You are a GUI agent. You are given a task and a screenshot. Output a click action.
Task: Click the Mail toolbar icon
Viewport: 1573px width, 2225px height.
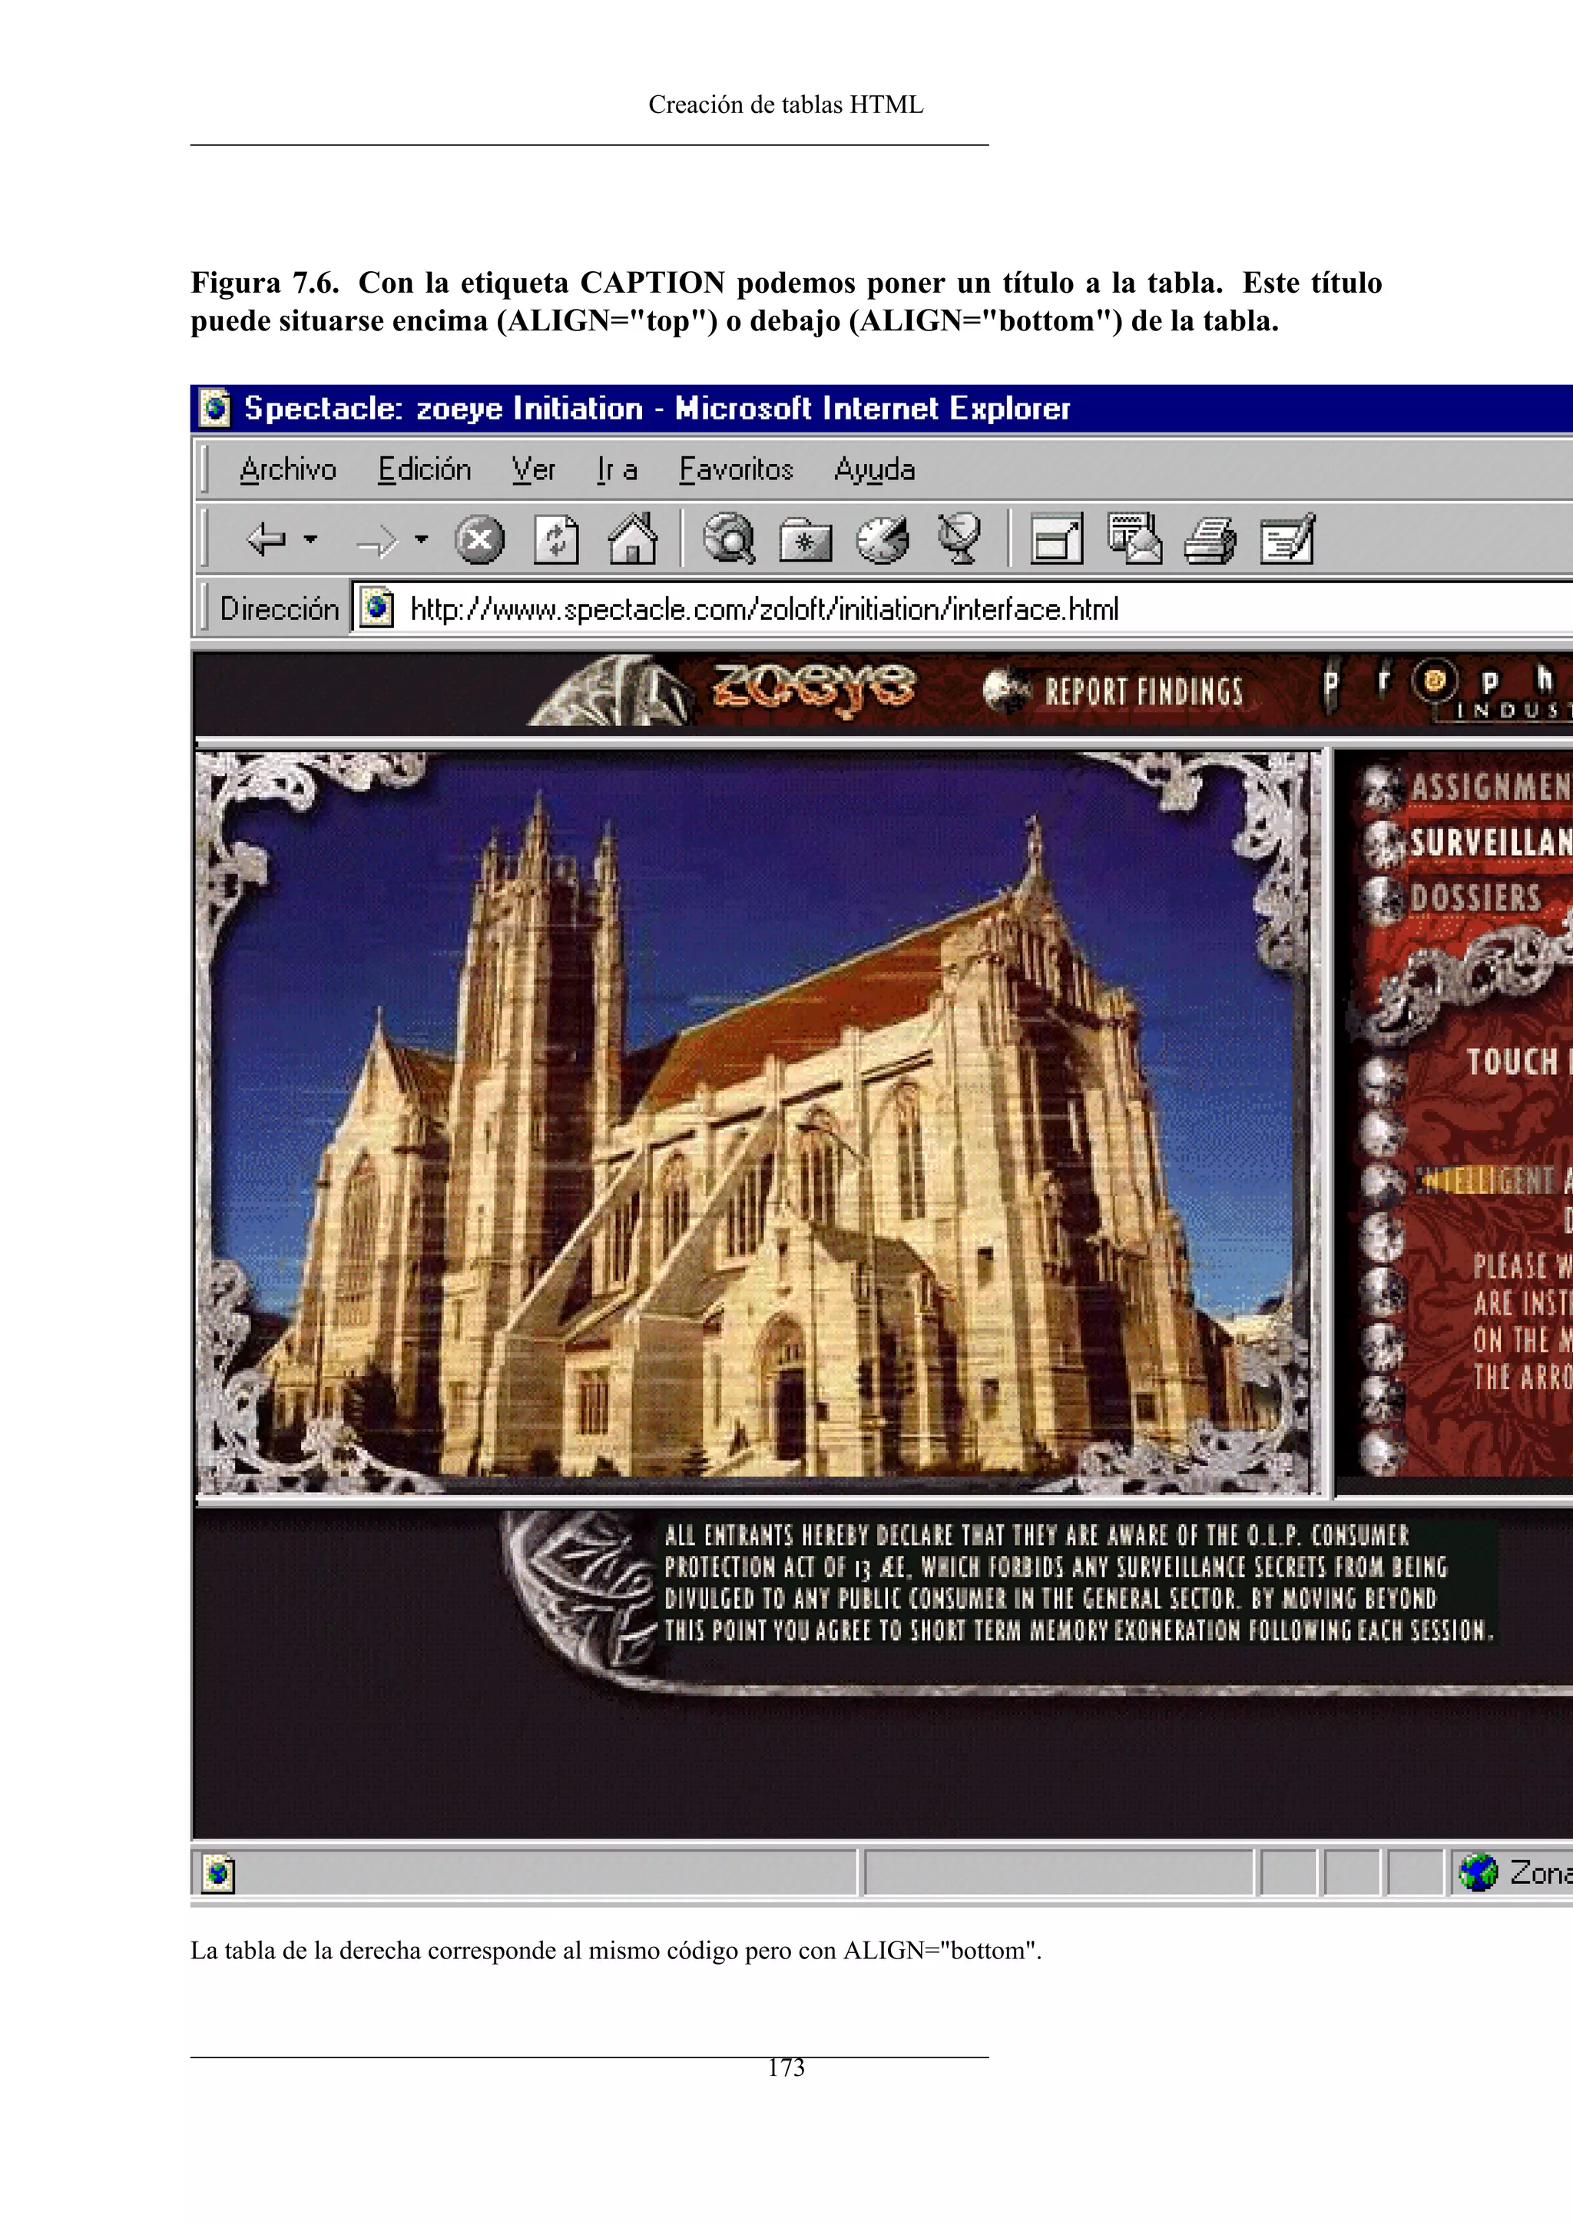click(x=1133, y=539)
